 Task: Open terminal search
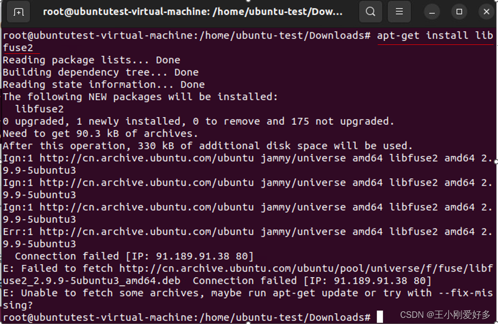(x=370, y=12)
